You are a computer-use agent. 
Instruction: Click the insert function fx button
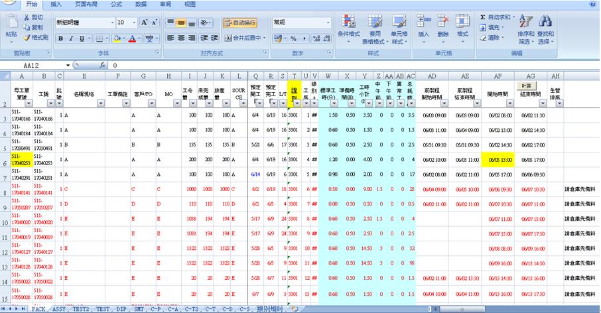coord(103,66)
